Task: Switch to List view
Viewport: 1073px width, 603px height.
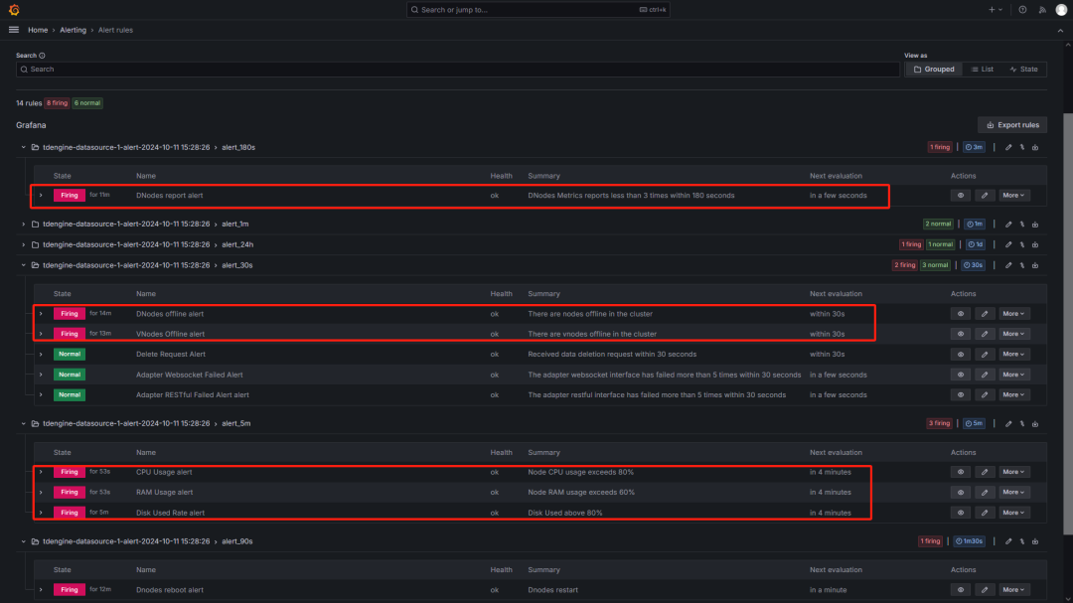Action: click(983, 70)
